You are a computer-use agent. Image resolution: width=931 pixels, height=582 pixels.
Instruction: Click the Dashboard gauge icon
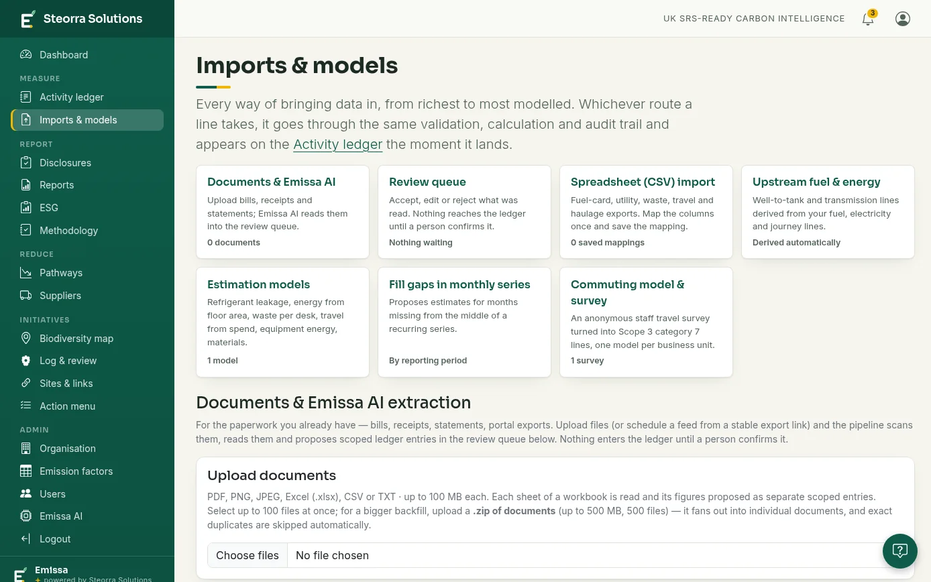point(26,55)
